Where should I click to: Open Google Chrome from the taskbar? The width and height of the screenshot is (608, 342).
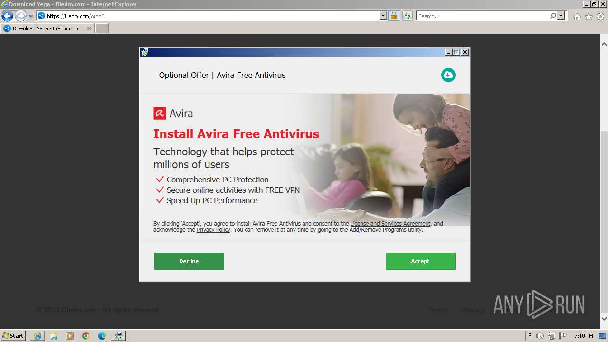point(86,336)
